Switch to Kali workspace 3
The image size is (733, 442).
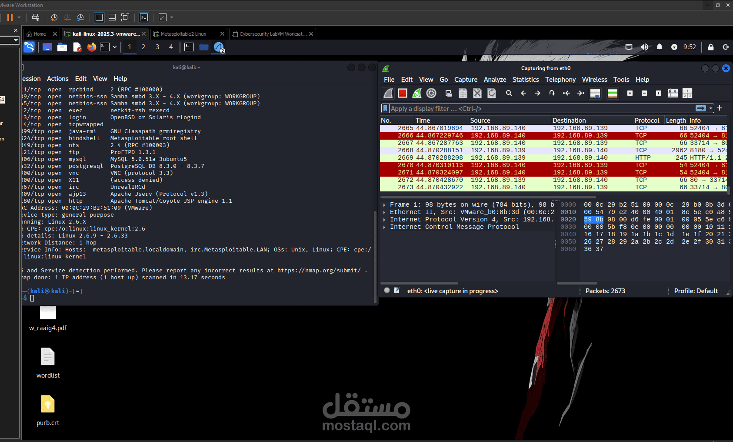(x=157, y=47)
